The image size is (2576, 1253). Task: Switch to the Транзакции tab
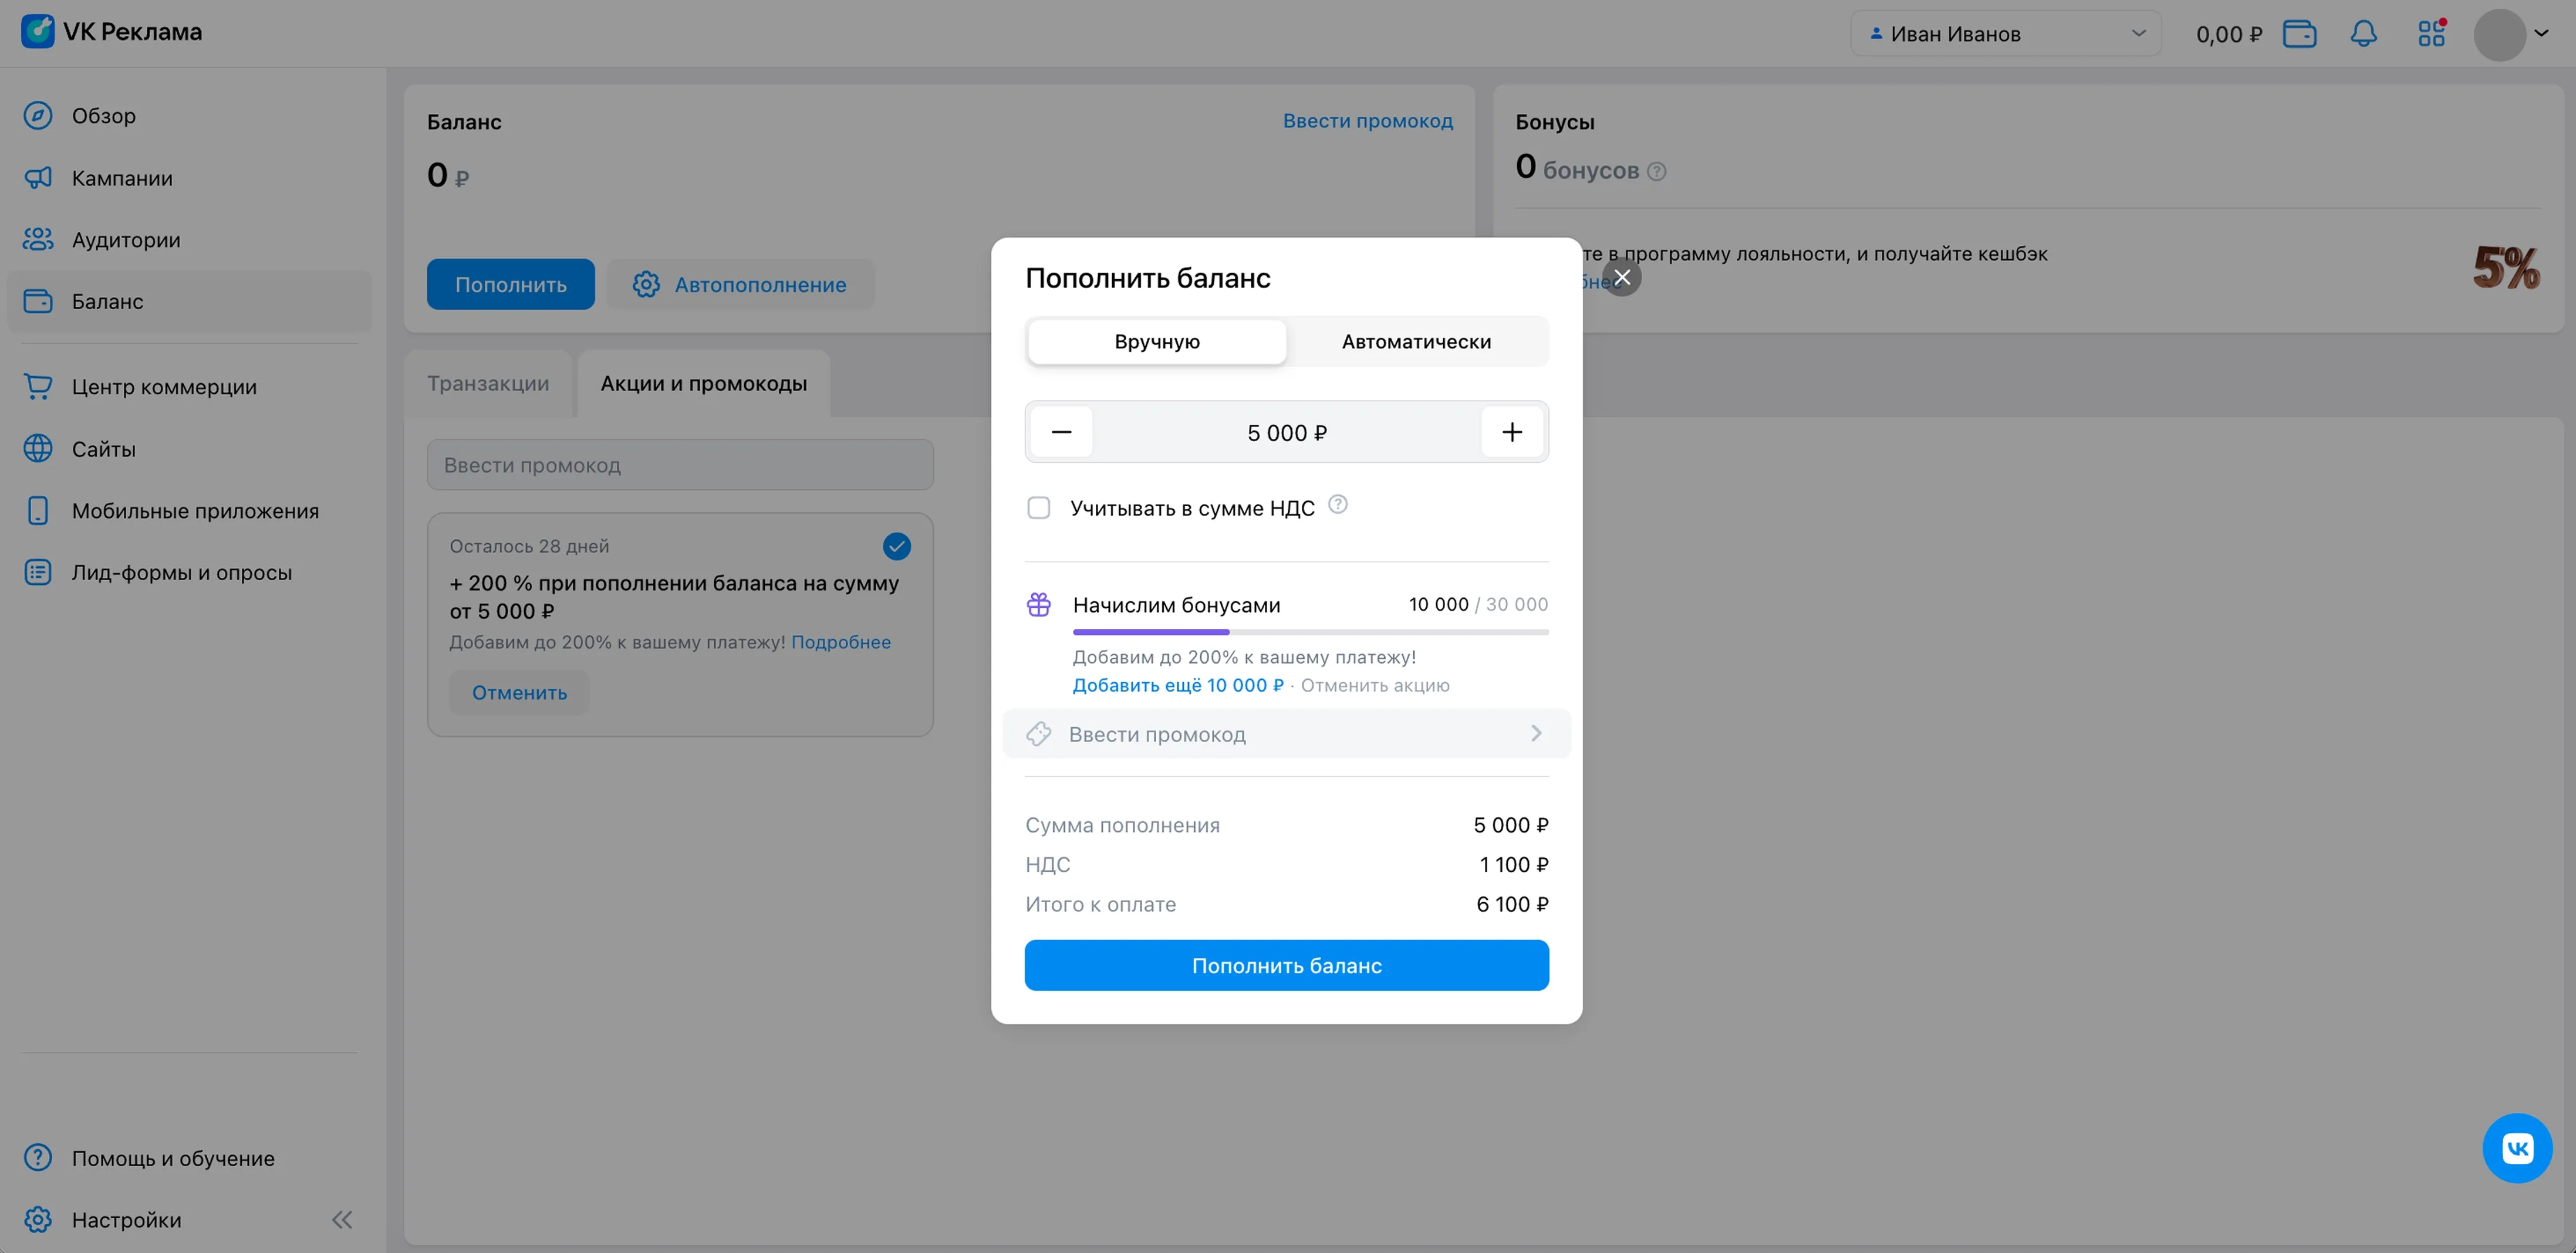click(x=488, y=384)
